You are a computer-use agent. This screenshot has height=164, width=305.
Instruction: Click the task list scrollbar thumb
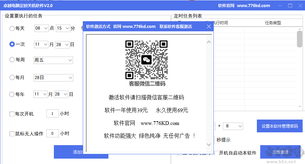click(300, 39)
